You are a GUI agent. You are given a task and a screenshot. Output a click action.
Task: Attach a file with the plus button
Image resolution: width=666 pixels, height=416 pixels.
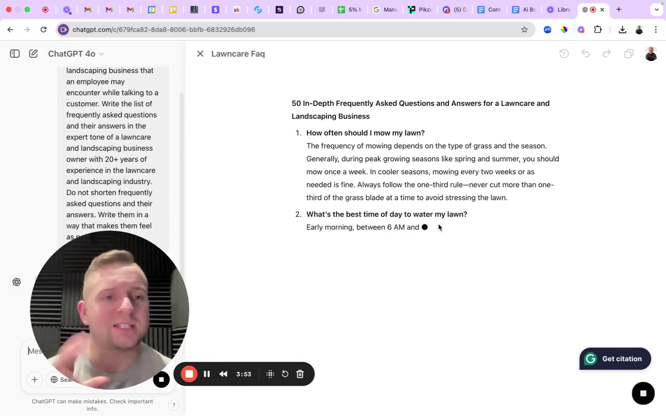[35, 379]
